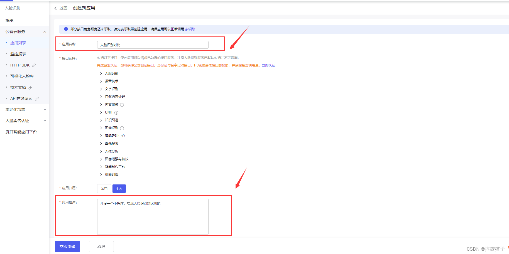
Task: Click the info icon beside 内容审核
Action: 122,105
